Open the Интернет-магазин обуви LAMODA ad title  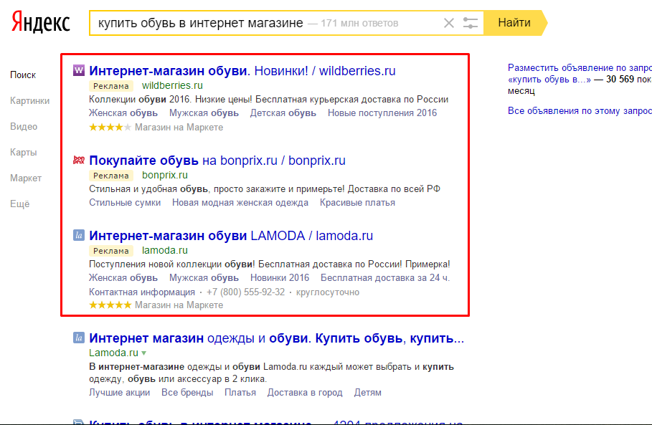click(231, 236)
